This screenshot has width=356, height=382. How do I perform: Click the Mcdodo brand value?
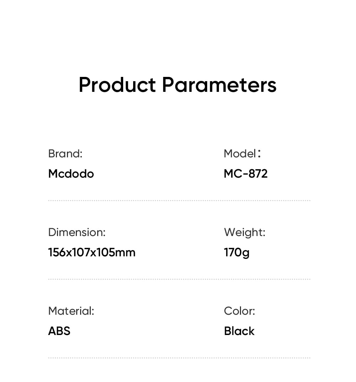tap(71, 174)
